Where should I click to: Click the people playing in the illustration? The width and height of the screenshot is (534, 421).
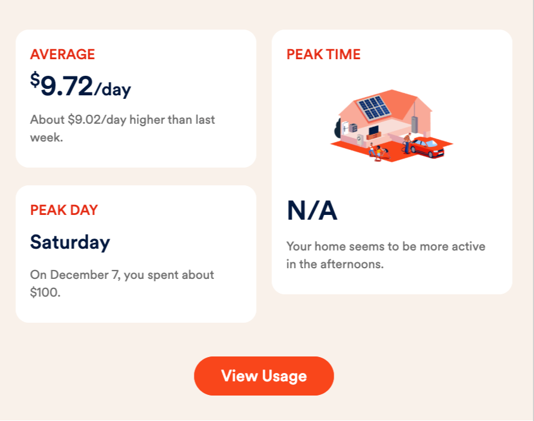point(379,152)
